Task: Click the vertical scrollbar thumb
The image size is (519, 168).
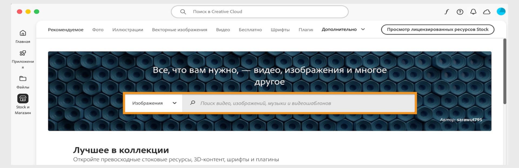Action: point(505,71)
